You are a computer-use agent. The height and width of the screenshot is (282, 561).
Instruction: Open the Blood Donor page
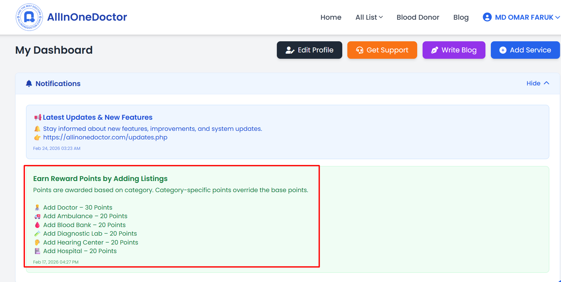418,17
